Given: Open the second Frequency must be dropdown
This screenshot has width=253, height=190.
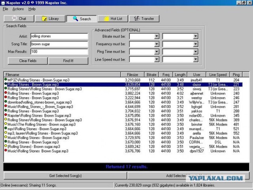Looking at the screenshot, I should click(195, 44).
